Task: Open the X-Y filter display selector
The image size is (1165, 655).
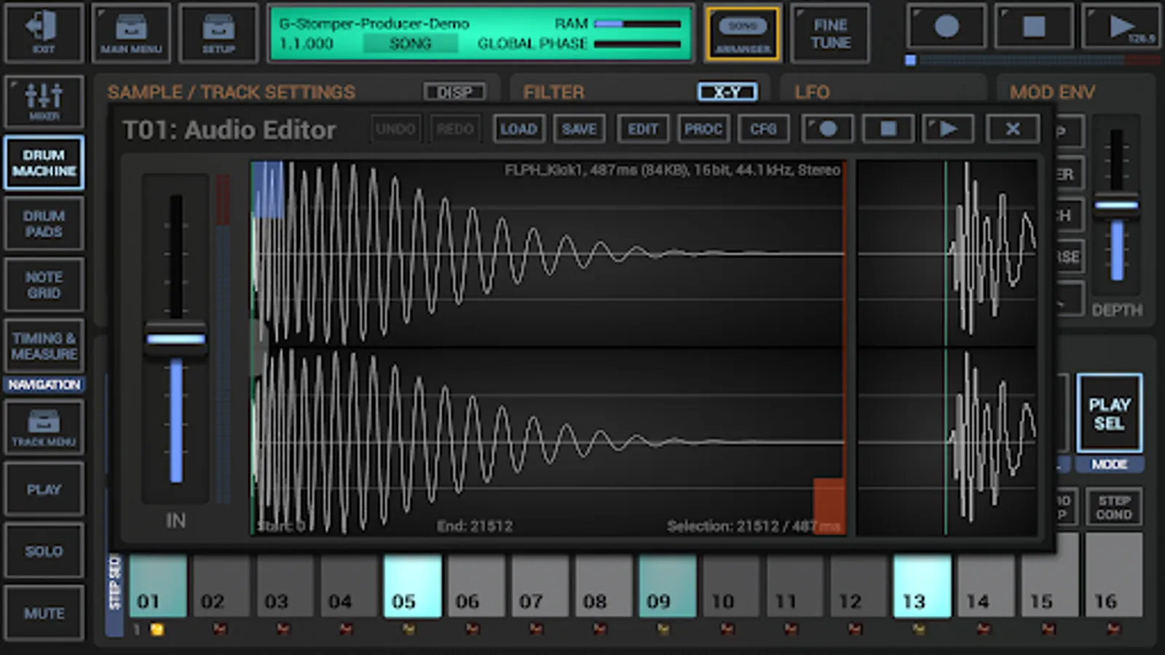Action: click(x=727, y=92)
